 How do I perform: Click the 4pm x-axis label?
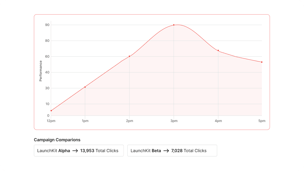click(x=218, y=121)
